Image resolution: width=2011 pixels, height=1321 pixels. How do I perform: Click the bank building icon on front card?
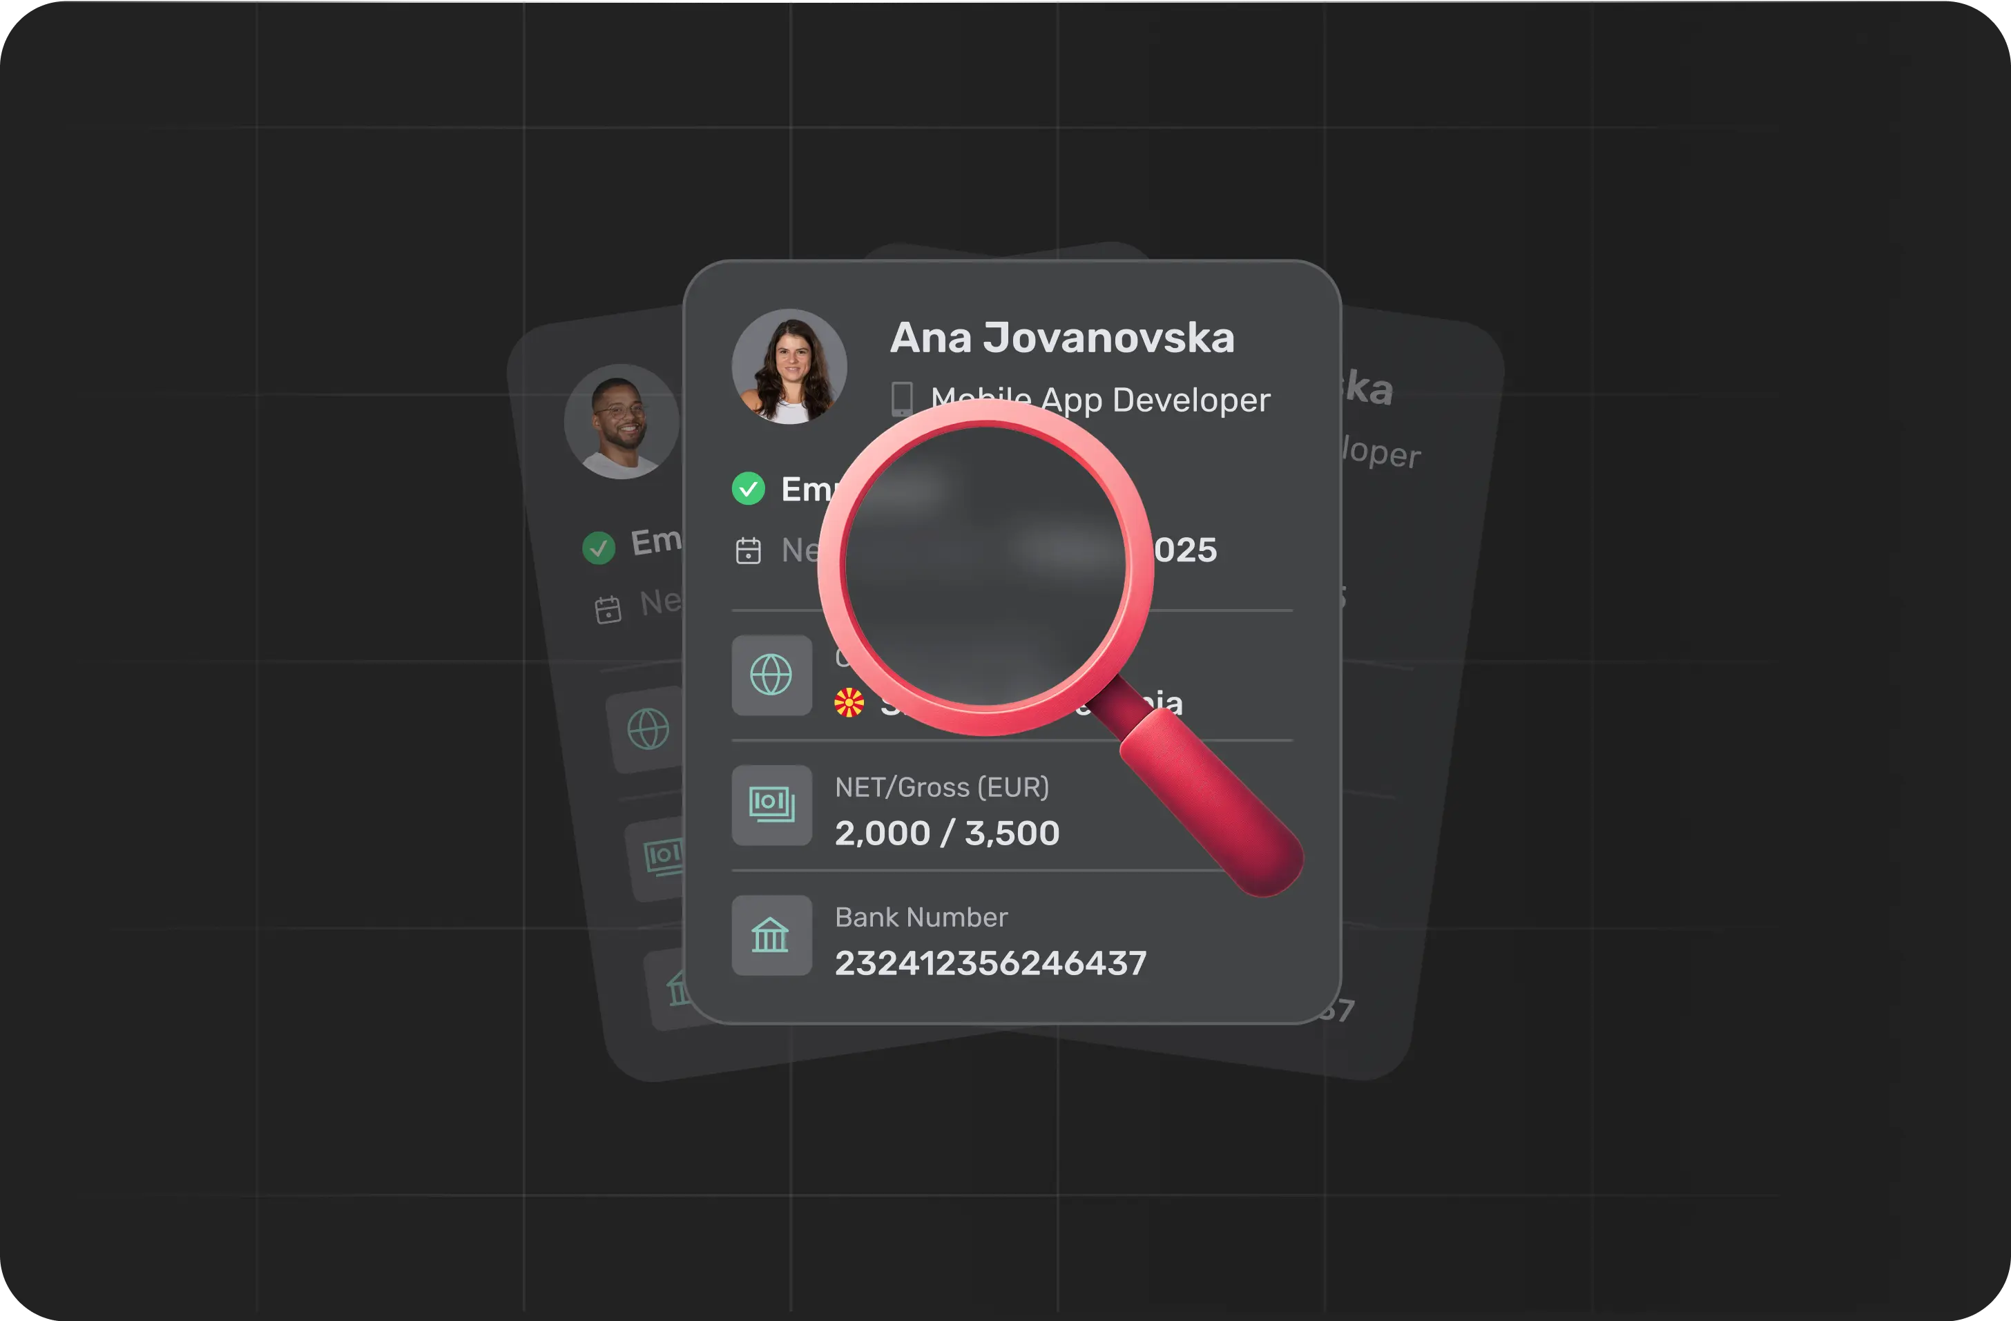tap(771, 936)
